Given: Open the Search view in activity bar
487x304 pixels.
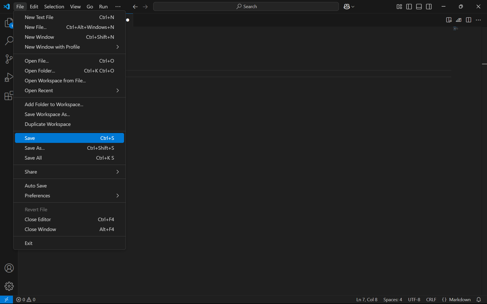Looking at the screenshot, I should coord(9,41).
